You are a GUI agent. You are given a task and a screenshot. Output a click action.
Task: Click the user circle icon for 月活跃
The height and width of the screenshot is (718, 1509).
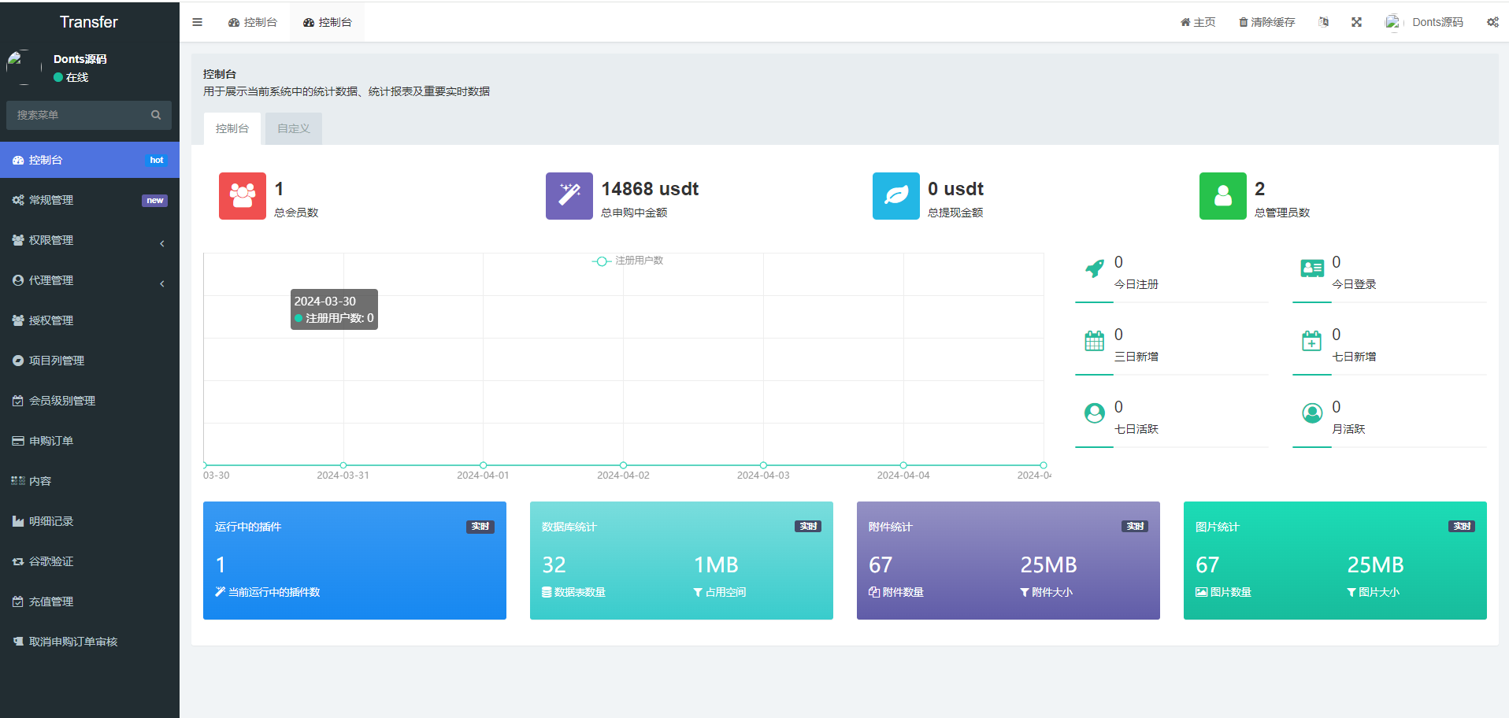[1312, 413]
